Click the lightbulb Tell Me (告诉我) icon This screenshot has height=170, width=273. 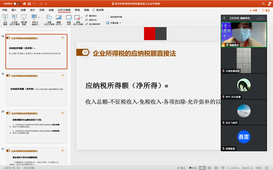click(x=94, y=10)
